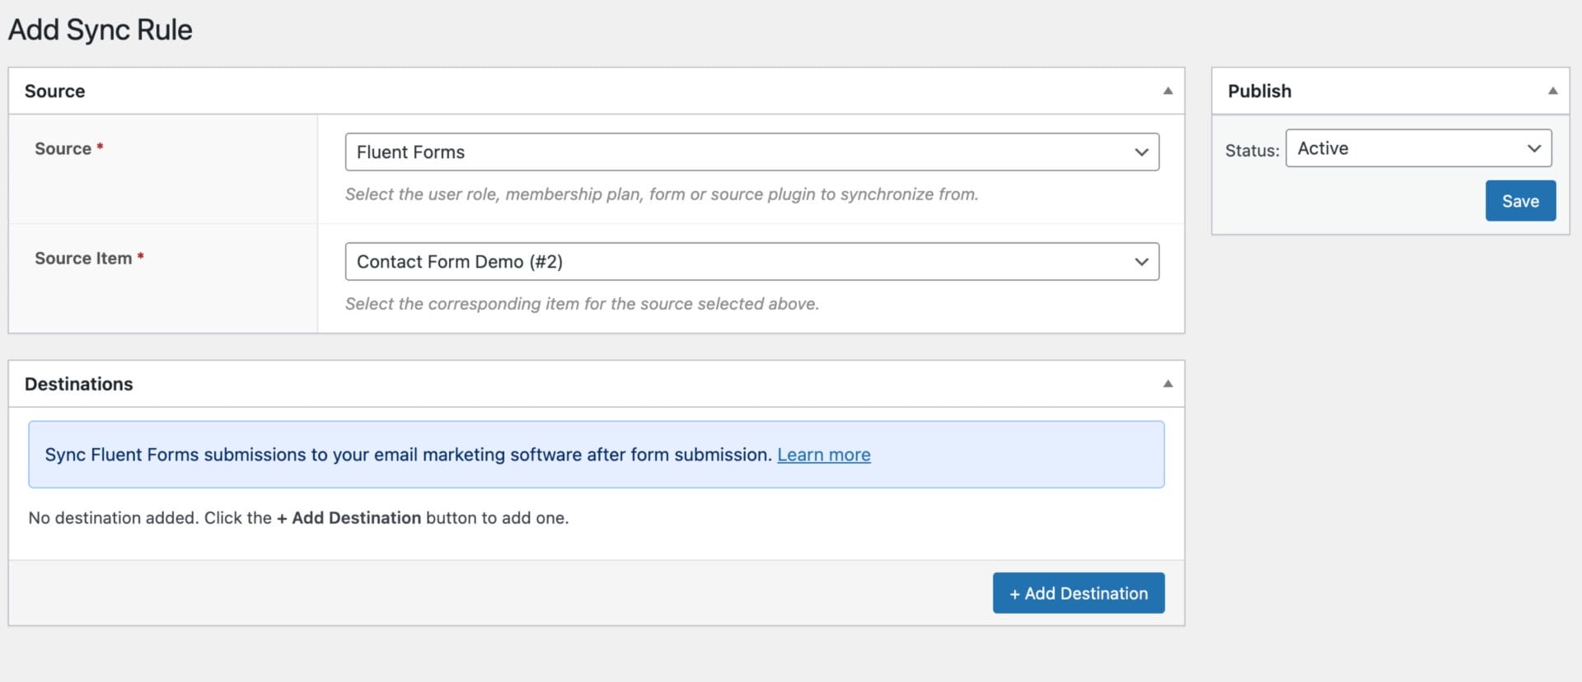This screenshot has height=682, width=1582.
Task: Click the Save button
Action: [1520, 201]
